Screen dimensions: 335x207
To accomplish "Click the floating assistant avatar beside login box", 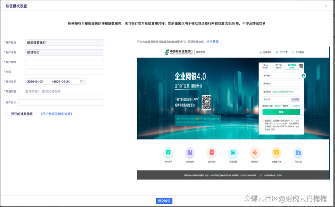I will coord(304,75).
